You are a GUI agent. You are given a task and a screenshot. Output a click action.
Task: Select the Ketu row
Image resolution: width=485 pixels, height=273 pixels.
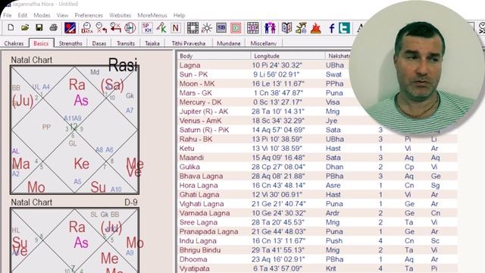point(318,149)
